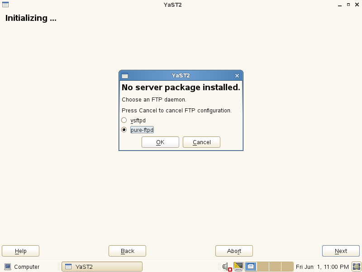Select the vsftpd radio button

(x=124, y=120)
